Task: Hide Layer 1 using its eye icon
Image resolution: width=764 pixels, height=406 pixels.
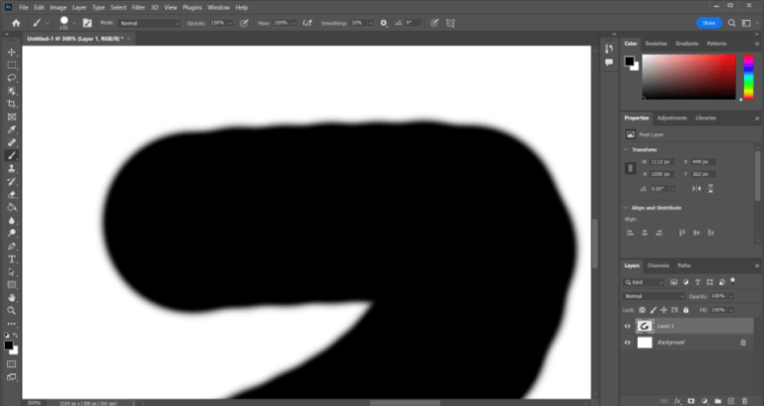Action: click(x=628, y=325)
